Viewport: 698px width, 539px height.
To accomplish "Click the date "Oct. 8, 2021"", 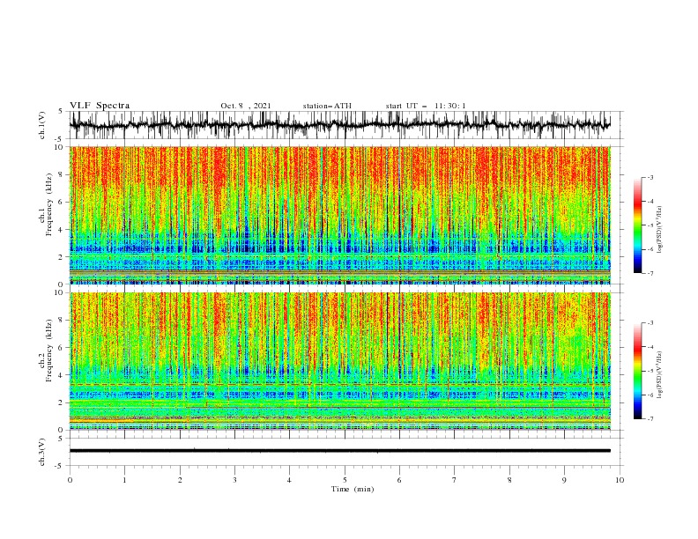I will (246, 106).
